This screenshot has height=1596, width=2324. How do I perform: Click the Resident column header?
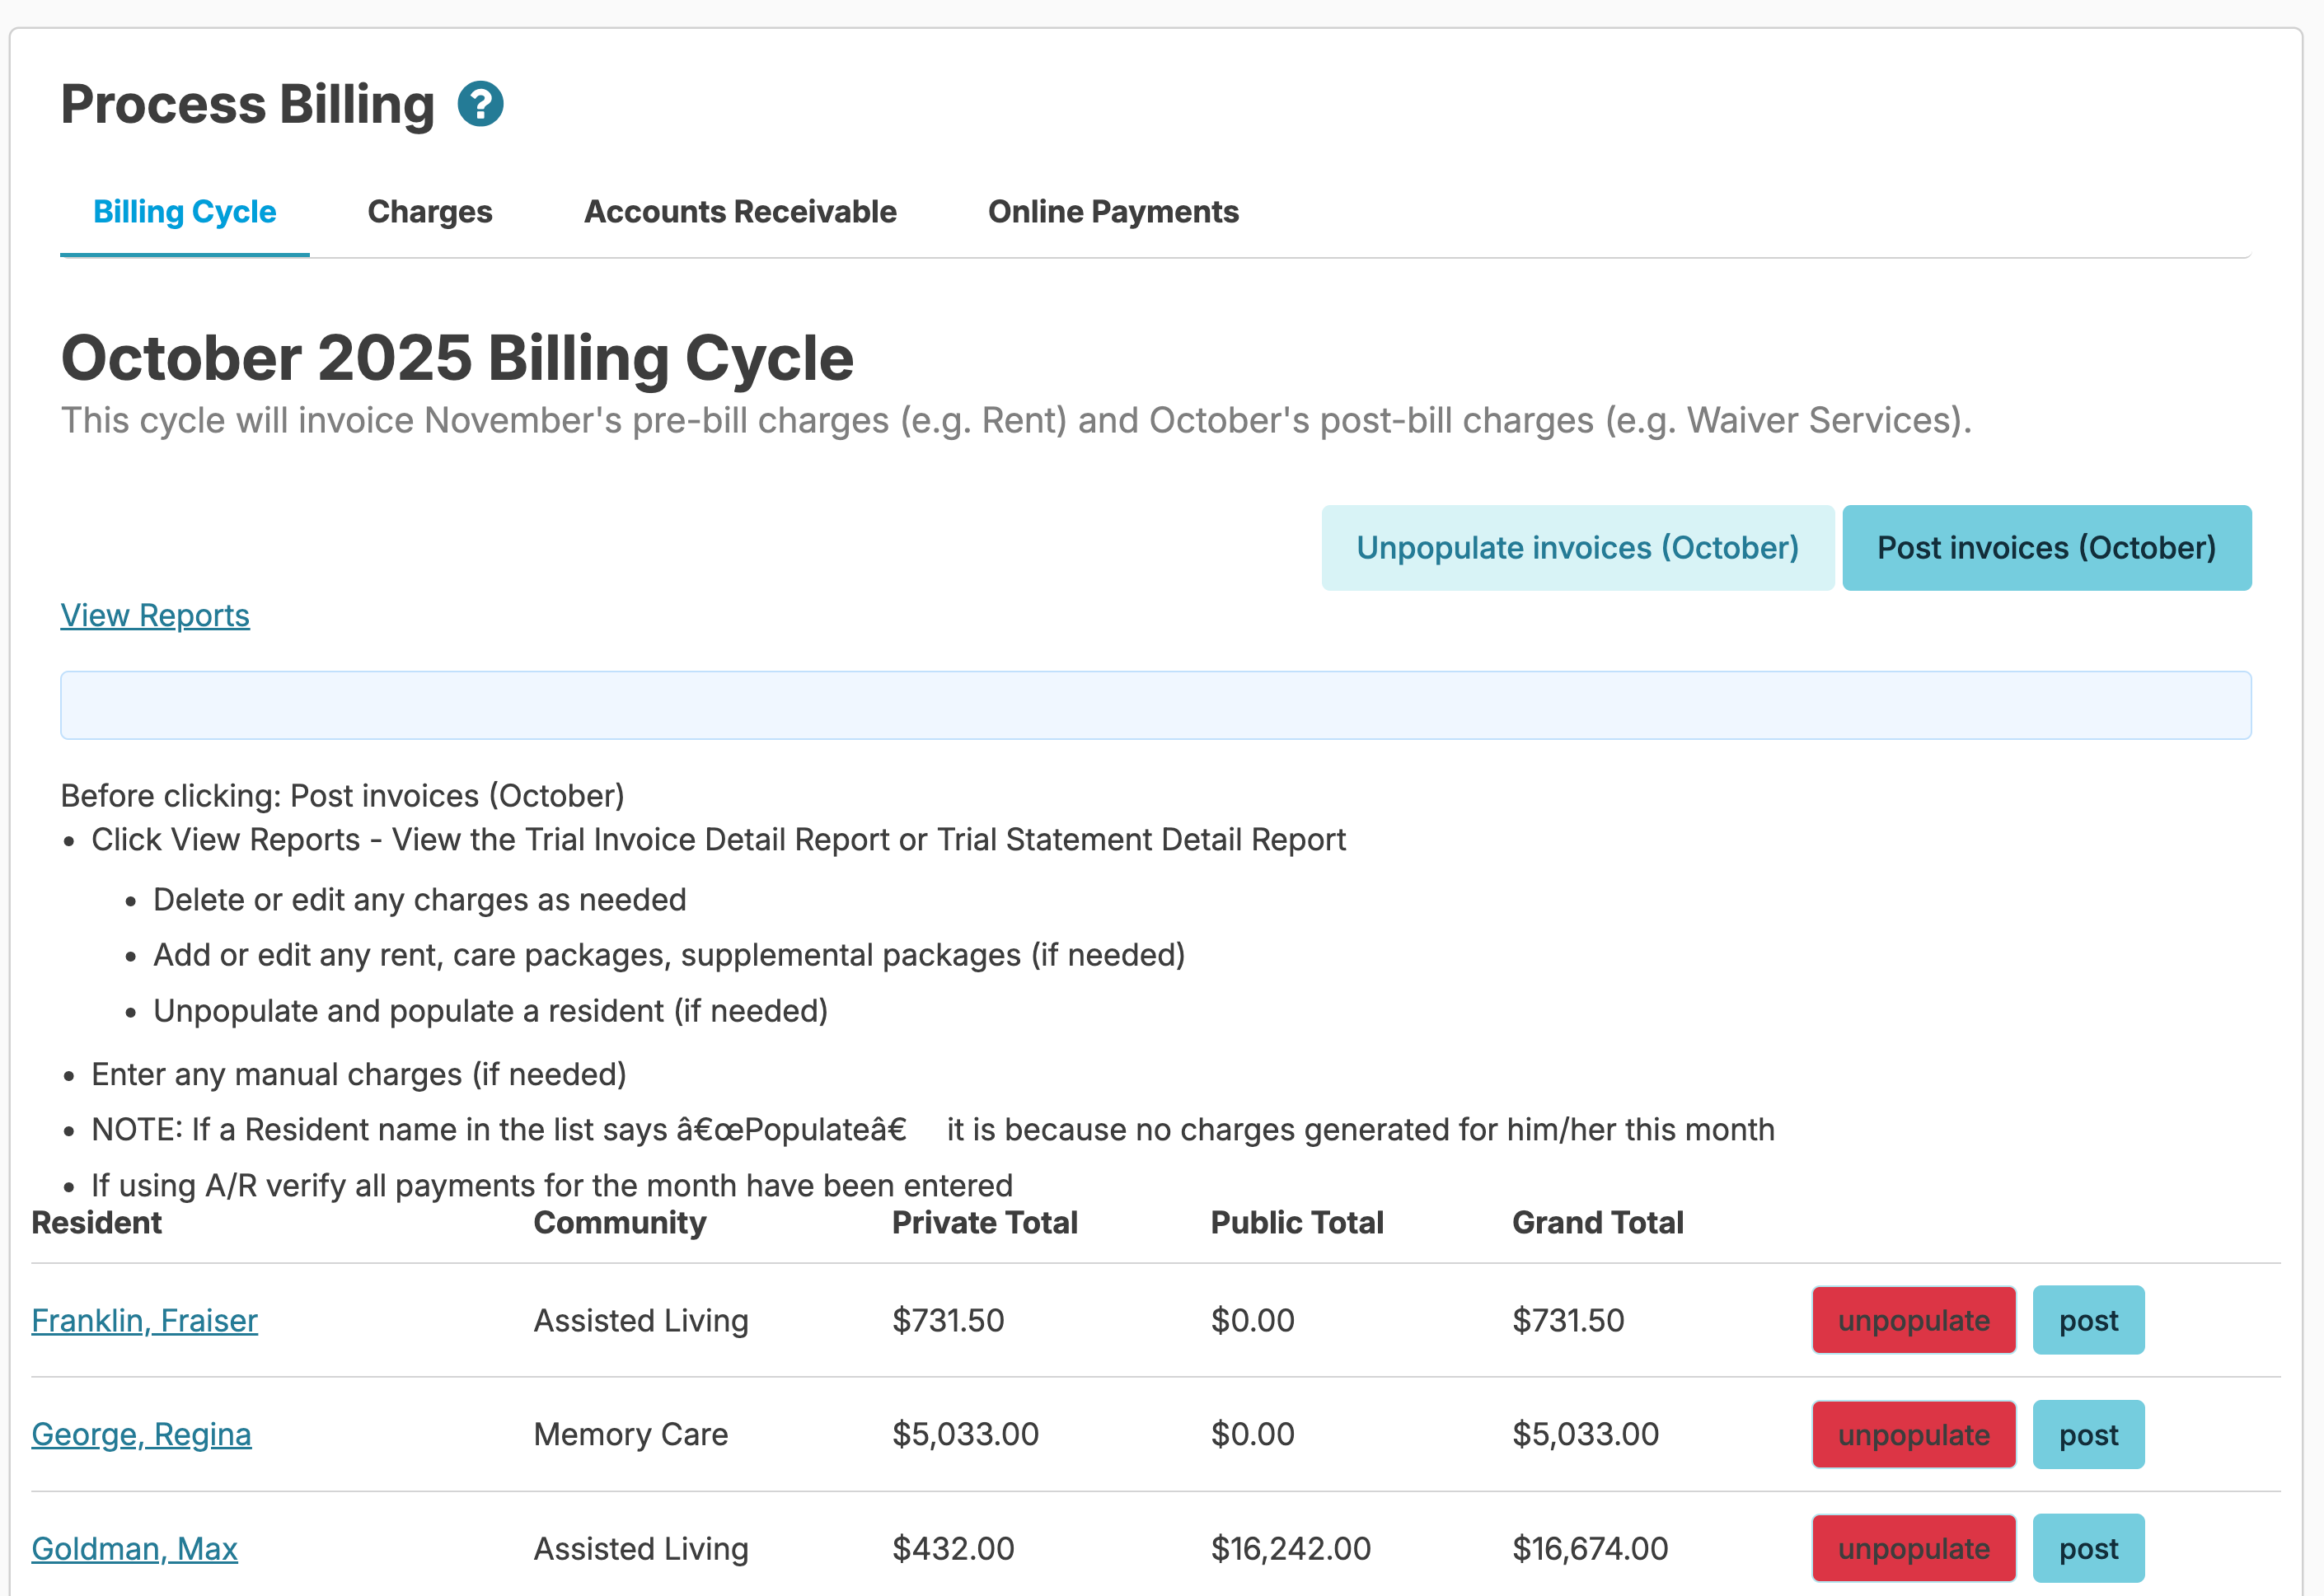[x=96, y=1222]
